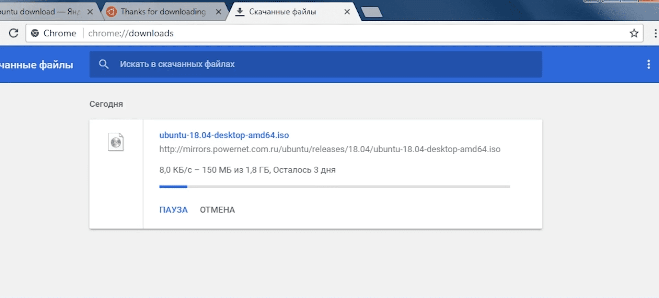This screenshot has height=298, width=659.
Task: Click the 'Сегодня' date heading
Action: (106, 104)
